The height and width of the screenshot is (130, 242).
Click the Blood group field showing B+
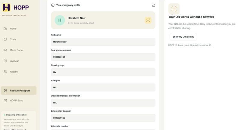[x=103, y=72]
